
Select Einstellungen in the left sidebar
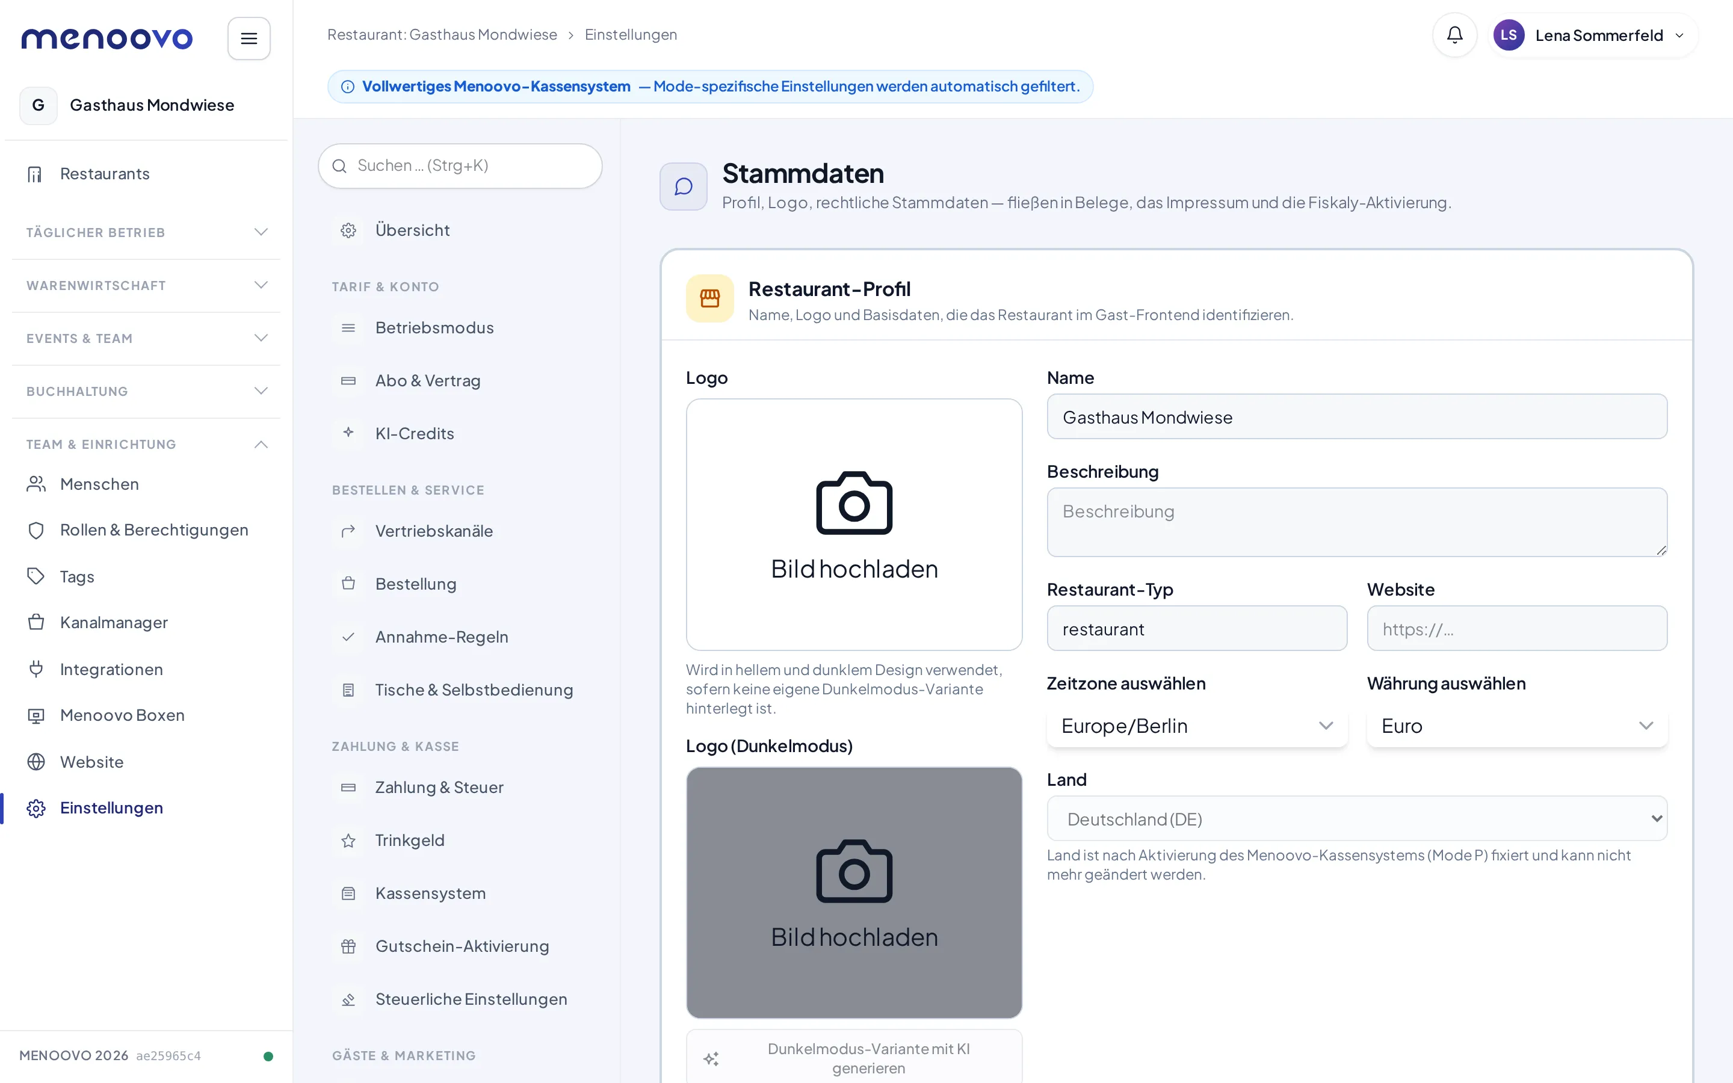(x=146, y=808)
